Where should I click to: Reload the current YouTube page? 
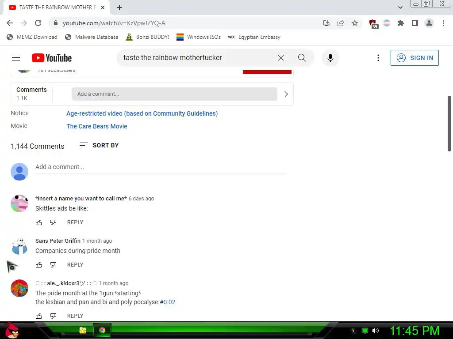click(x=38, y=23)
